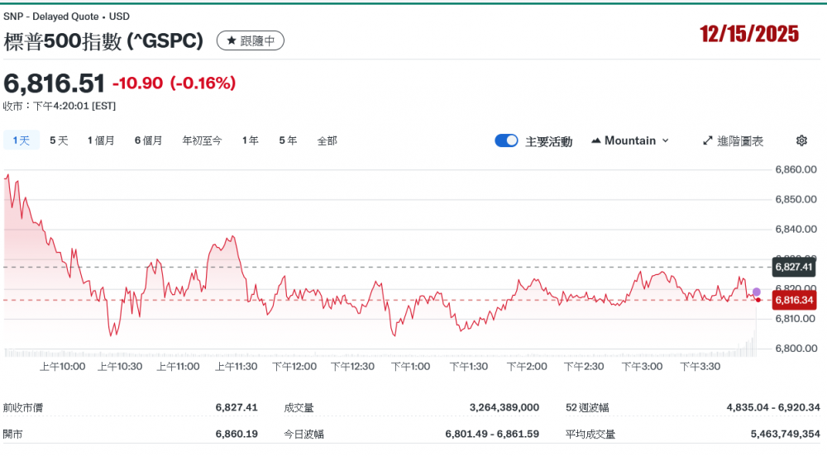Switch to the 5天 time range
Image resolution: width=827 pixels, height=456 pixels.
(59, 140)
